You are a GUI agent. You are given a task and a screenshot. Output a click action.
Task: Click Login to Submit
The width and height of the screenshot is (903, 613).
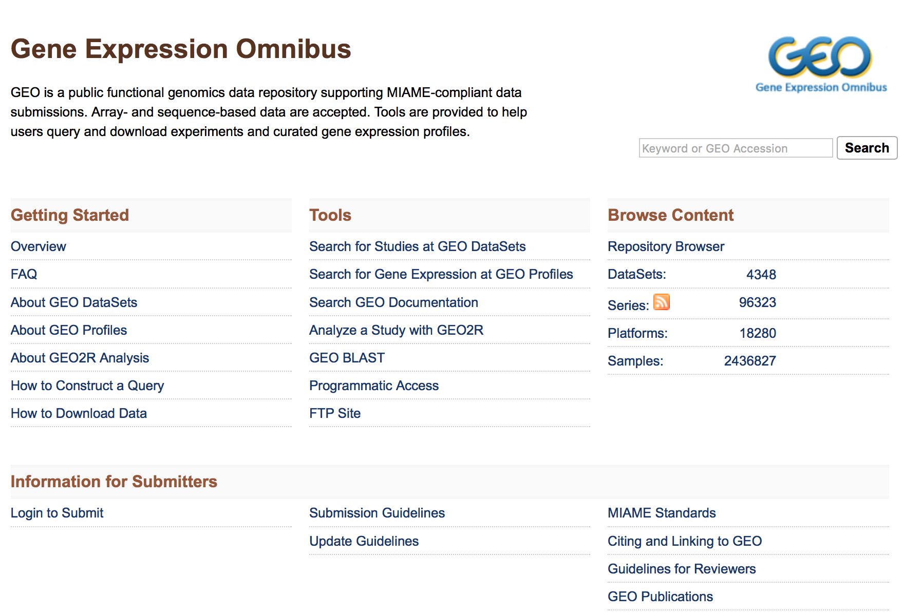(x=57, y=513)
